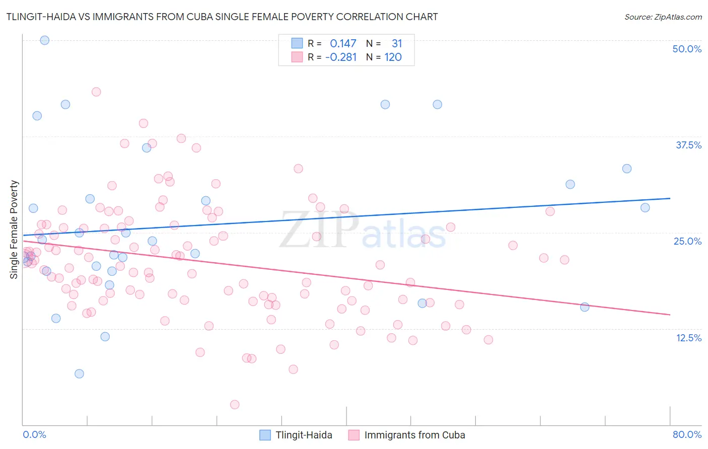Click the 37.5% y-axis label
This screenshot has width=708, height=449.
pyautogui.click(x=688, y=145)
